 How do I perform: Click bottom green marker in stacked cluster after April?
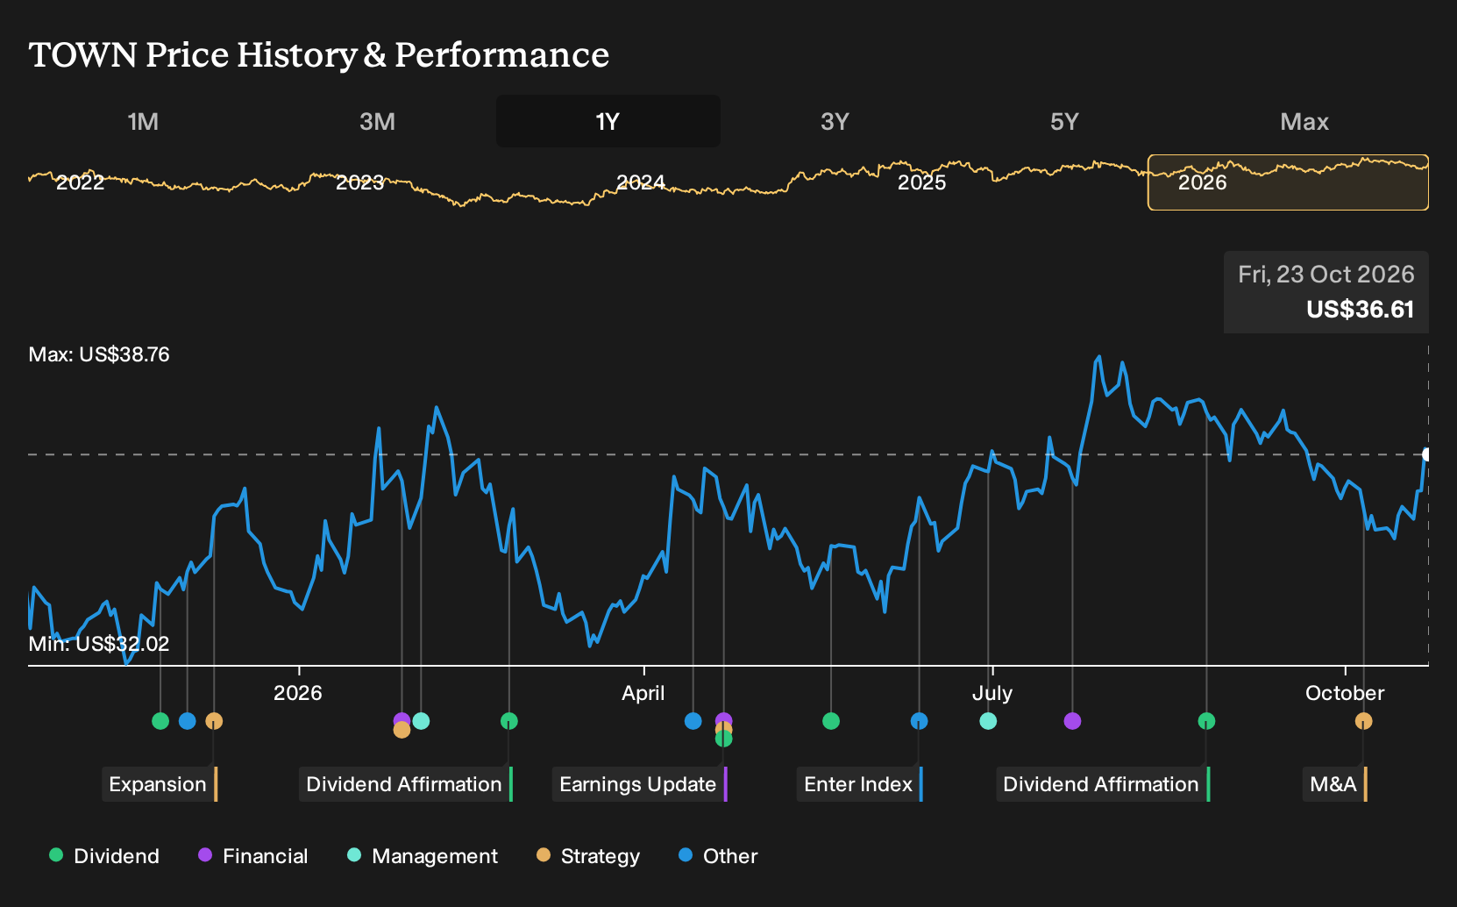click(x=723, y=739)
